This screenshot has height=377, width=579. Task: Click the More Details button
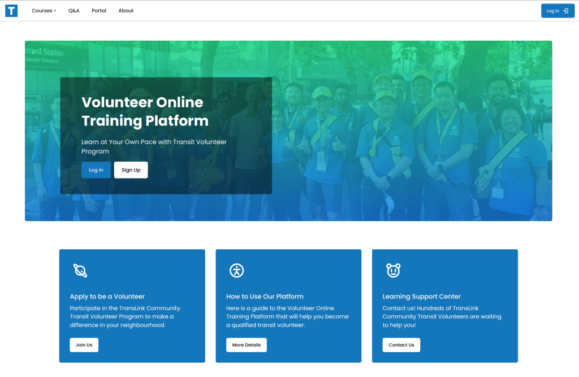click(x=246, y=345)
